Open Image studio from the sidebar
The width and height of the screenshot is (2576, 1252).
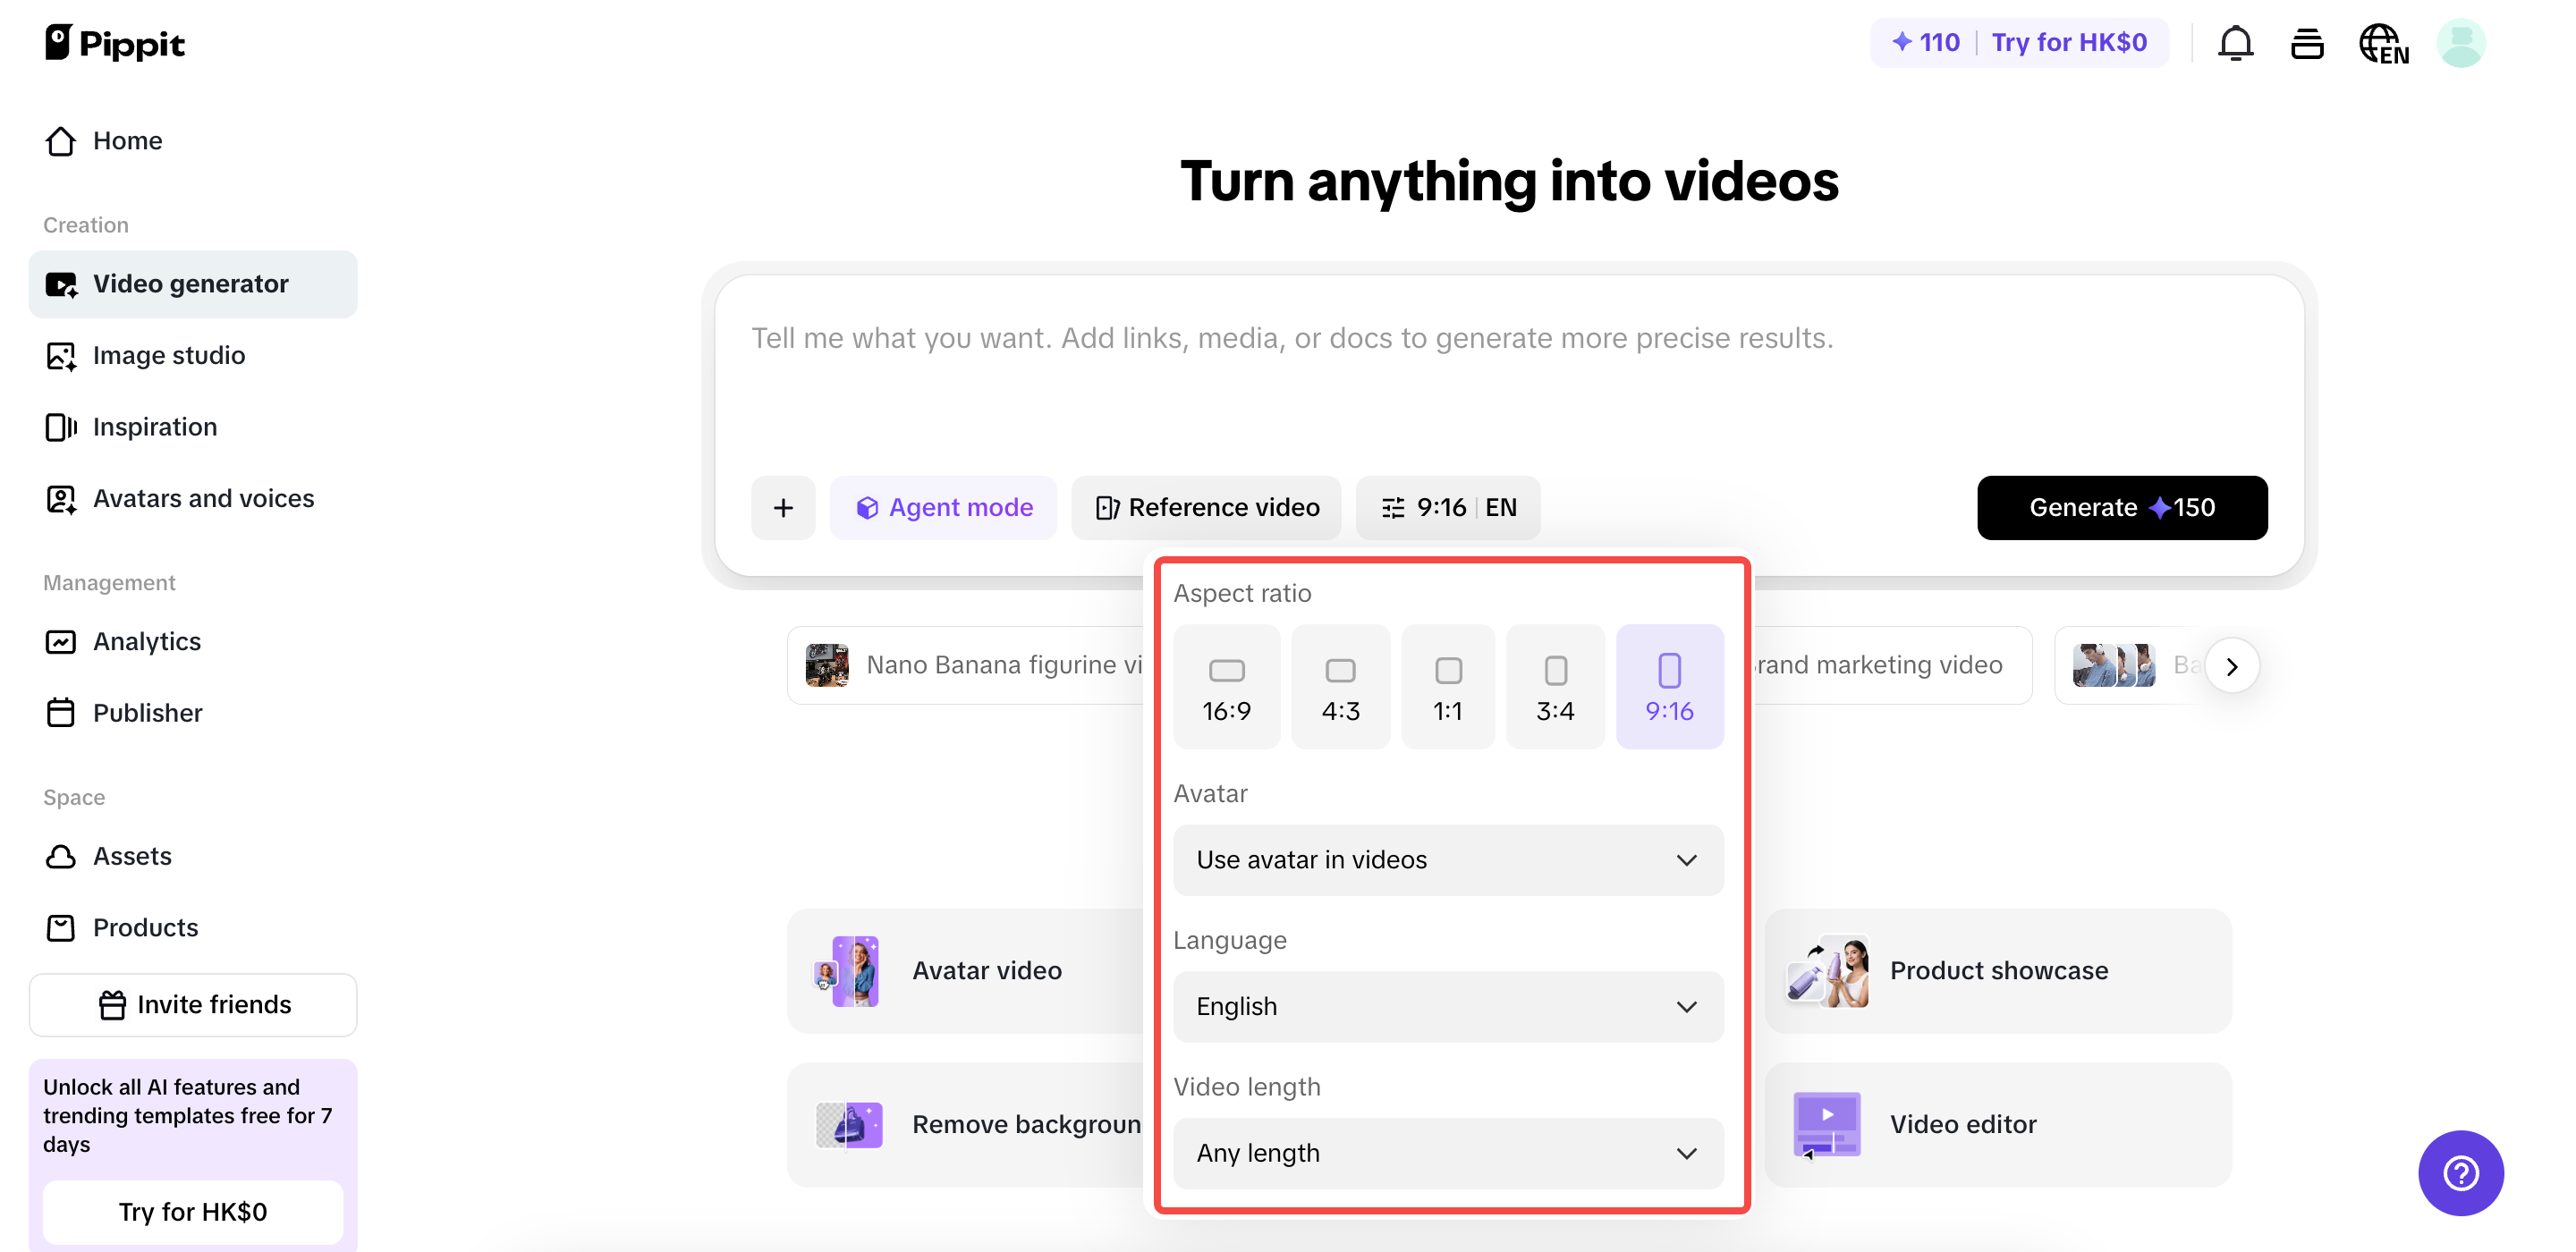click(x=168, y=355)
